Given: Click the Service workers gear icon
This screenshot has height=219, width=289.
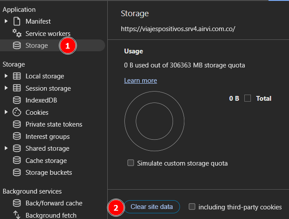Looking at the screenshot, I should [17, 33].
